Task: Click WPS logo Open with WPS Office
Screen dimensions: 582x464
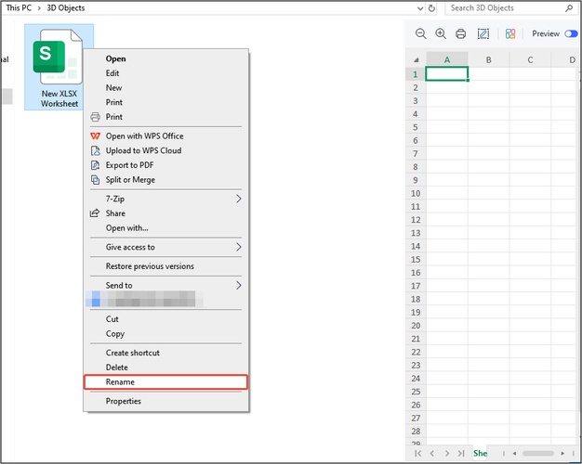Action: click(x=96, y=136)
